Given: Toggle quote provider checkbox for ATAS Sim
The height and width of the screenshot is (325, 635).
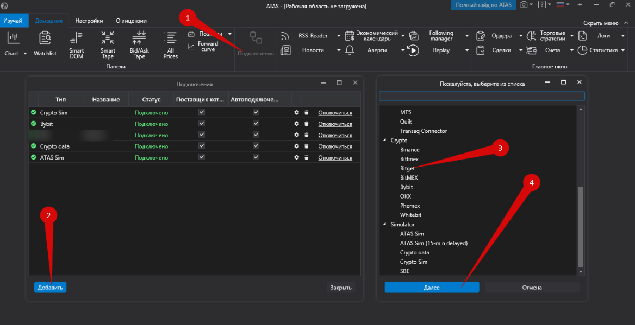Looking at the screenshot, I should [x=202, y=157].
